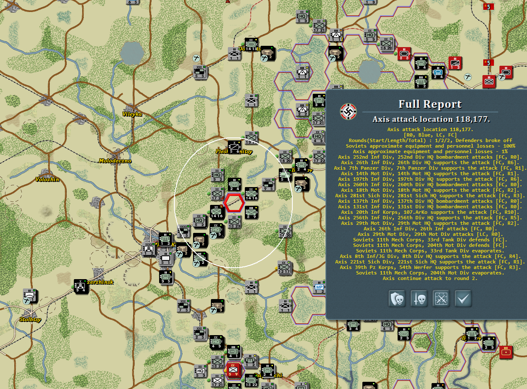Click the Axis continue attack to round 2 line
This screenshot has height=389, width=527.
430,278
